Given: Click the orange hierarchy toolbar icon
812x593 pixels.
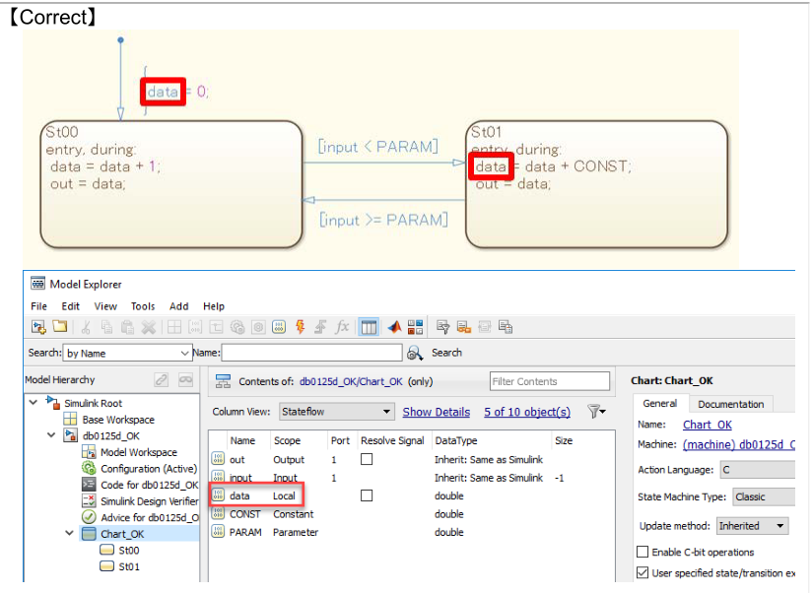Looking at the screenshot, I should click(x=464, y=327).
